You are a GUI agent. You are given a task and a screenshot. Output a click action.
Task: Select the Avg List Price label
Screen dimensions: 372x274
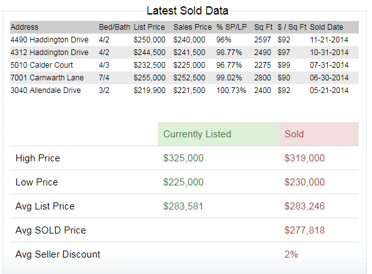pos(45,206)
